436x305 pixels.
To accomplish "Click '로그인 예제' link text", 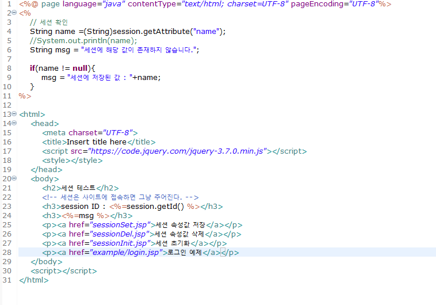I will pyautogui.click(x=185, y=253).
